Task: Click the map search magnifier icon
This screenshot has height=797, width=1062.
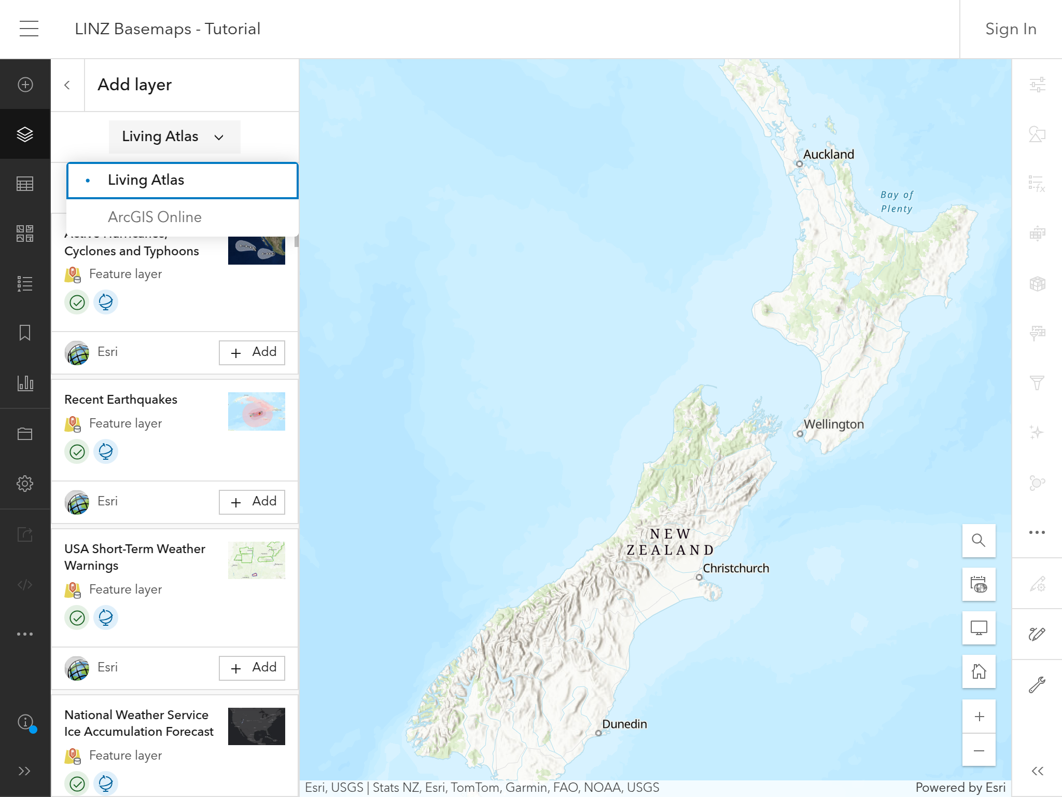Action: [x=979, y=541]
